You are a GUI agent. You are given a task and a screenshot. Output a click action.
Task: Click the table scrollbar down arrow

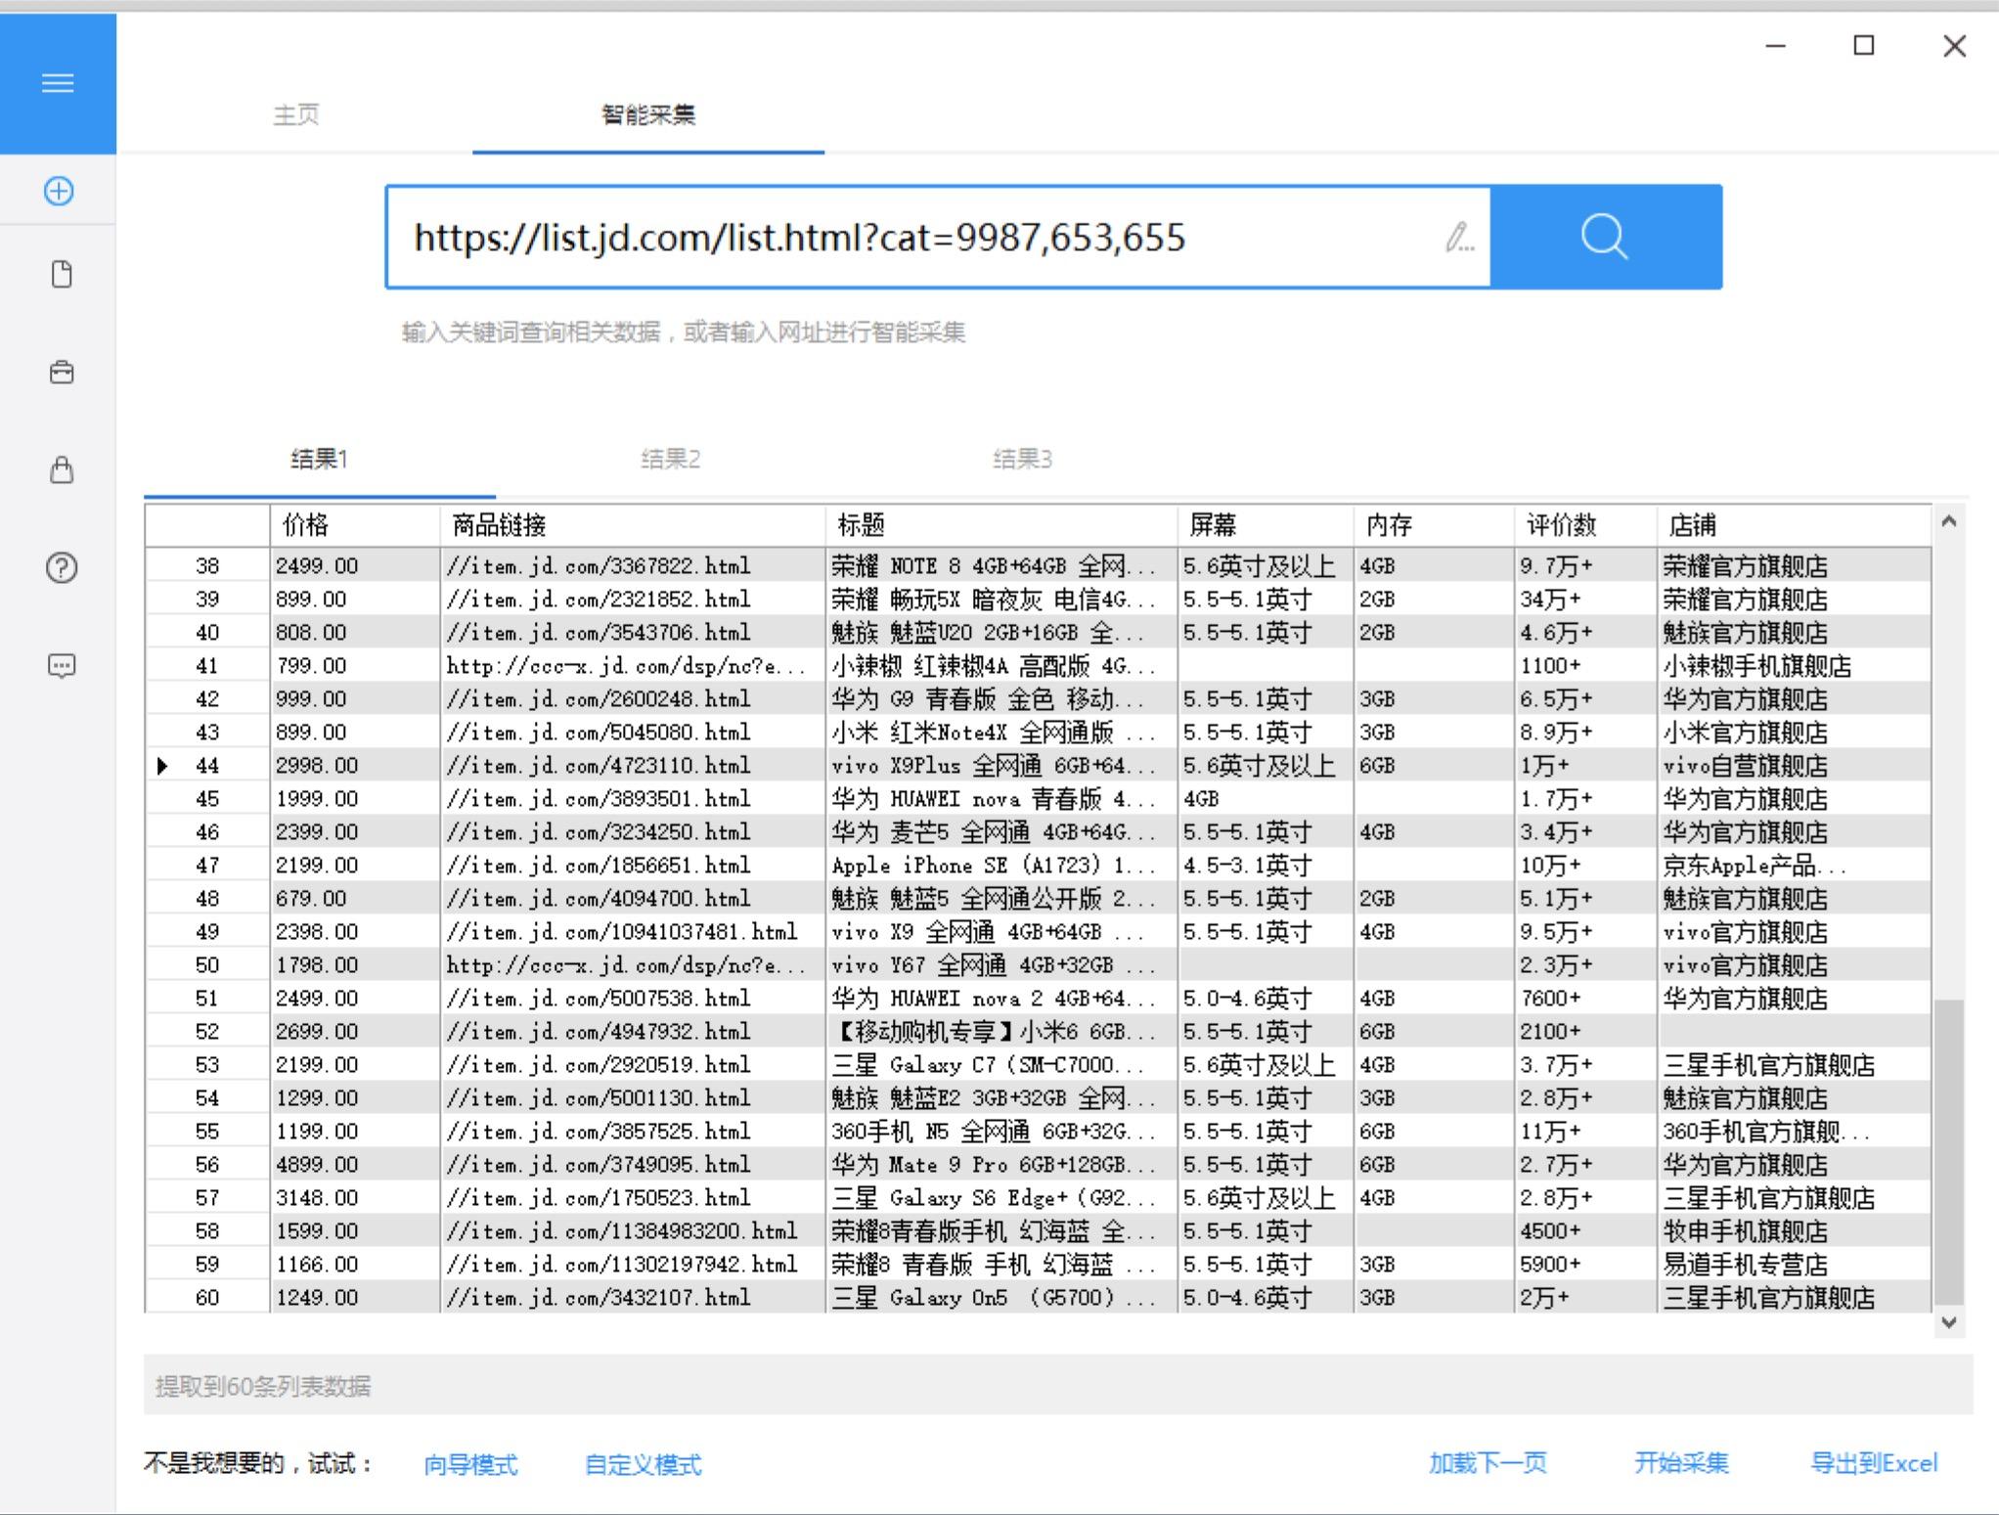pos(1948,1322)
